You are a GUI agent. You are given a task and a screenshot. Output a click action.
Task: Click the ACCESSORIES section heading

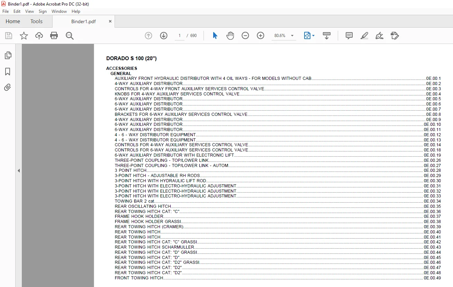pyautogui.click(x=122, y=68)
